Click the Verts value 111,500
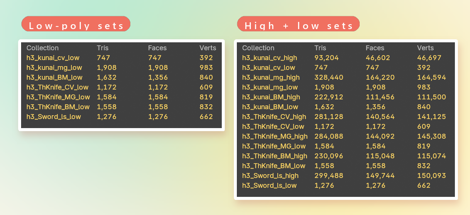 click(x=431, y=97)
